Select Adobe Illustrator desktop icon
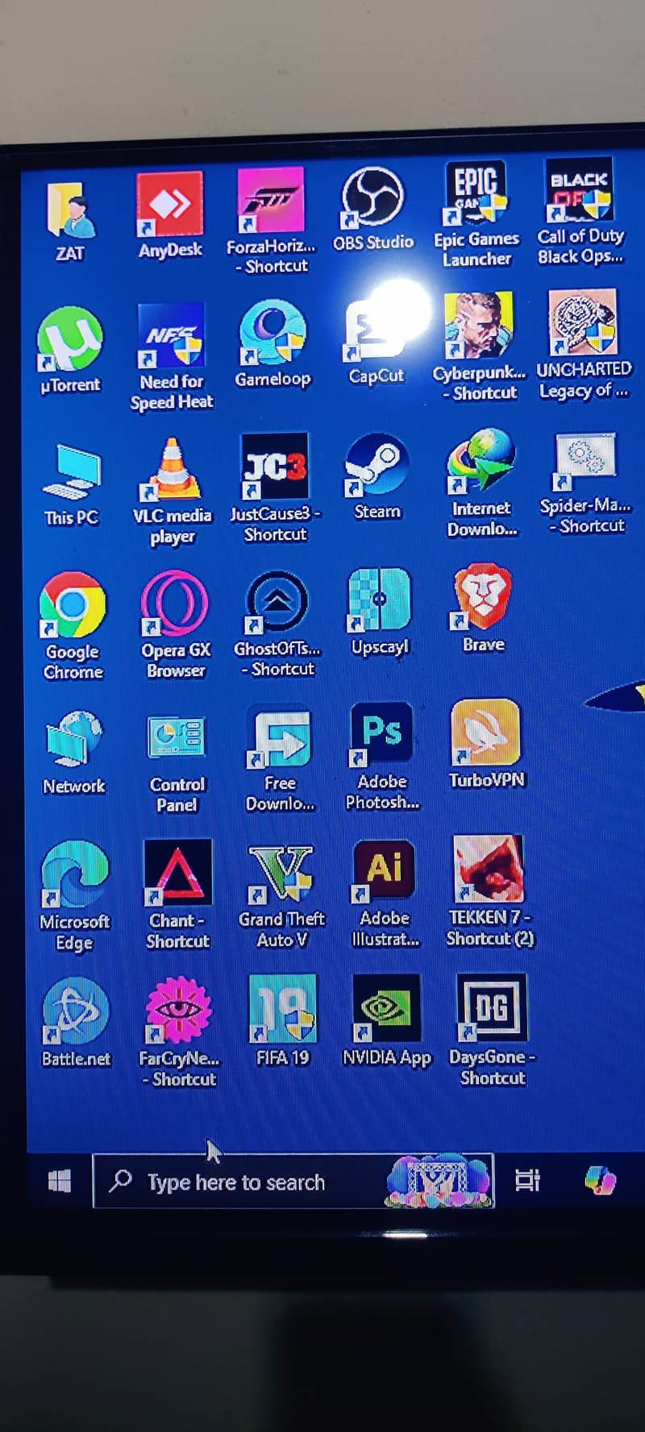This screenshot has height=1432, width=645. coord(384,870)
